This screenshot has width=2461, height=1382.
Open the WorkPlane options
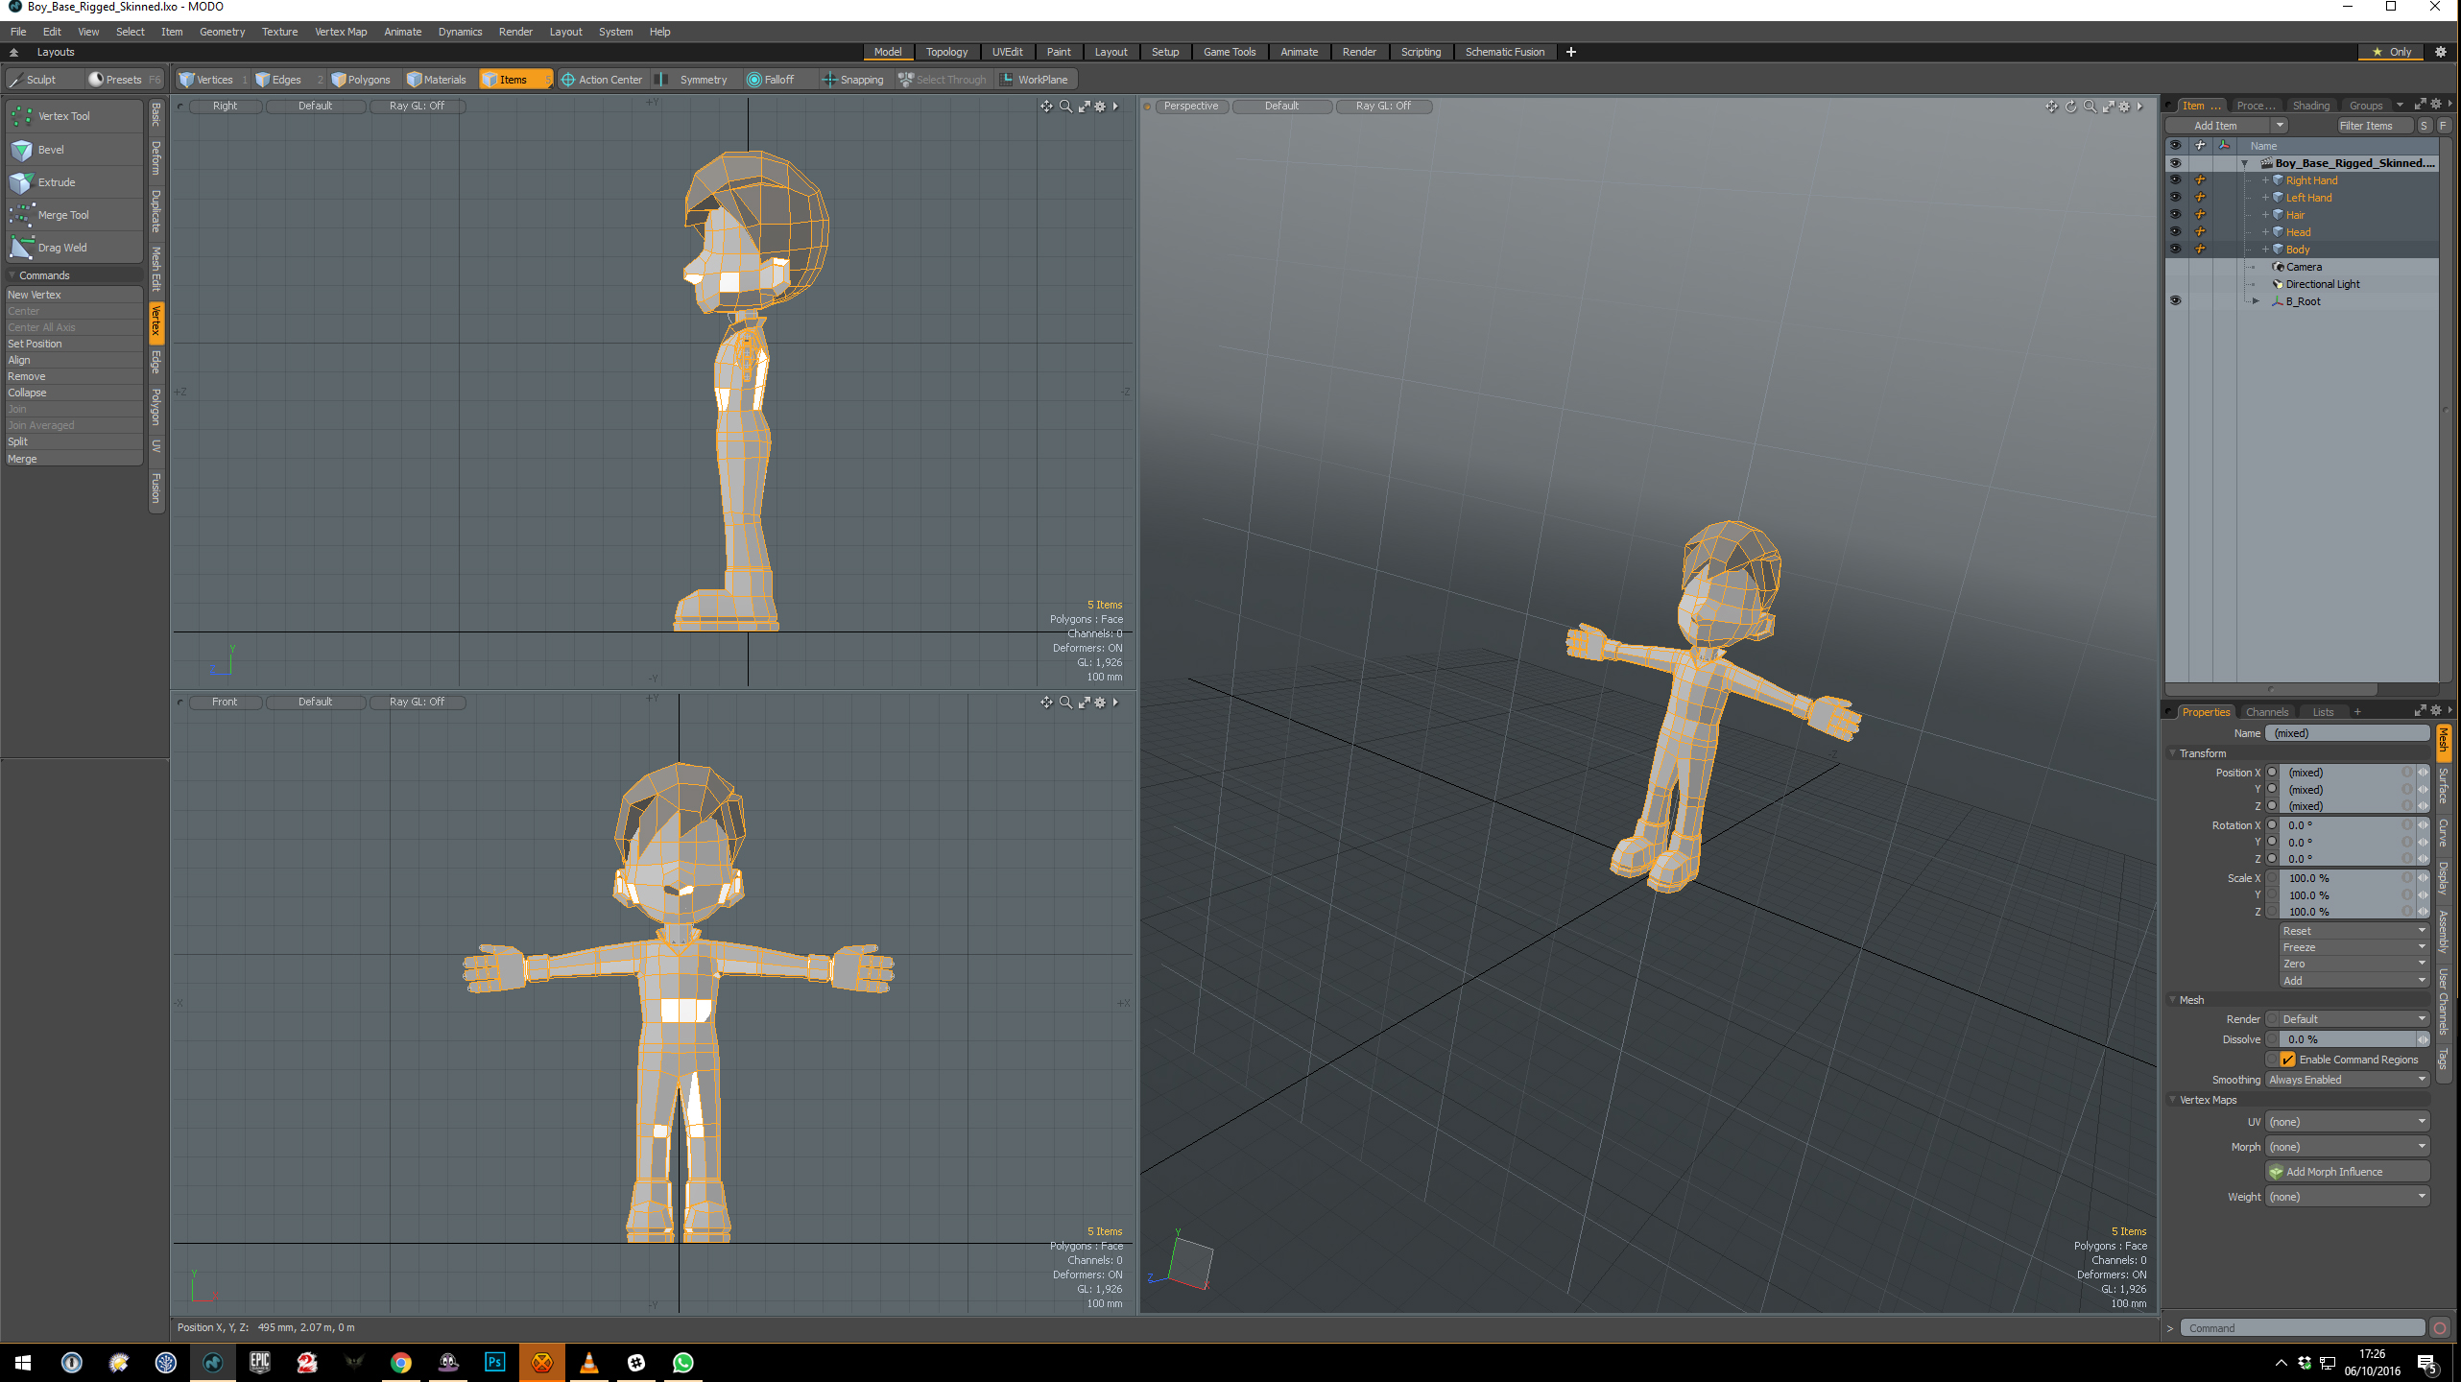1035,80
